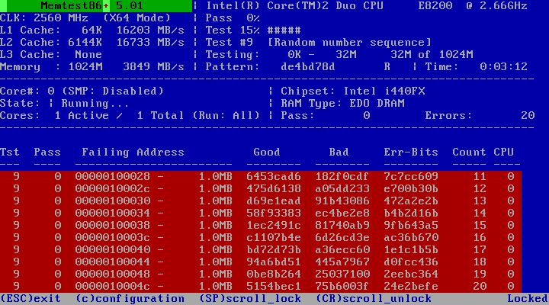
Task: Click bad value 445a7967
Action: [x=342, y=262]
